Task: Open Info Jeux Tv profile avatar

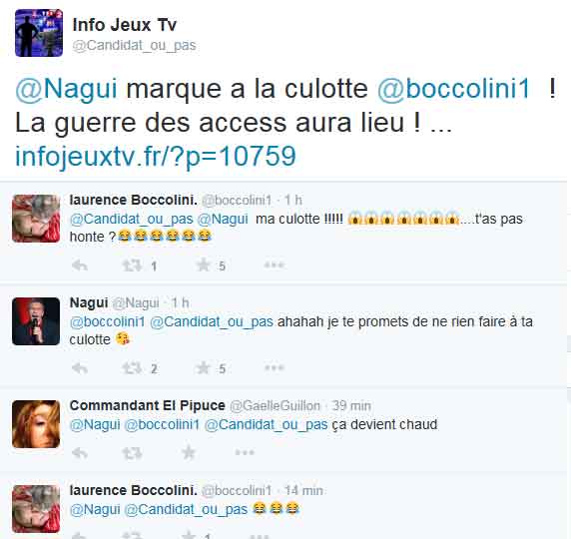Action: tap(39, 33)
